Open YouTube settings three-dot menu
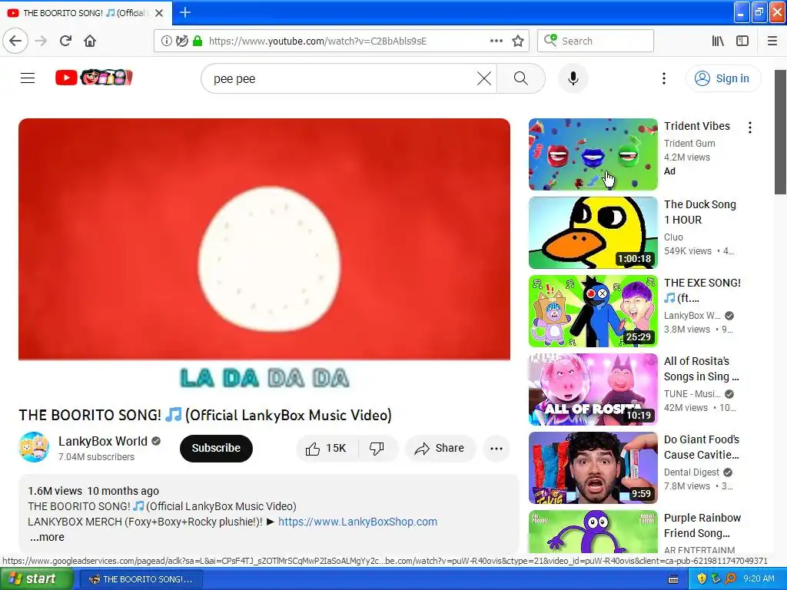Viewport: 787px width, 590px height. coord(664,78)
